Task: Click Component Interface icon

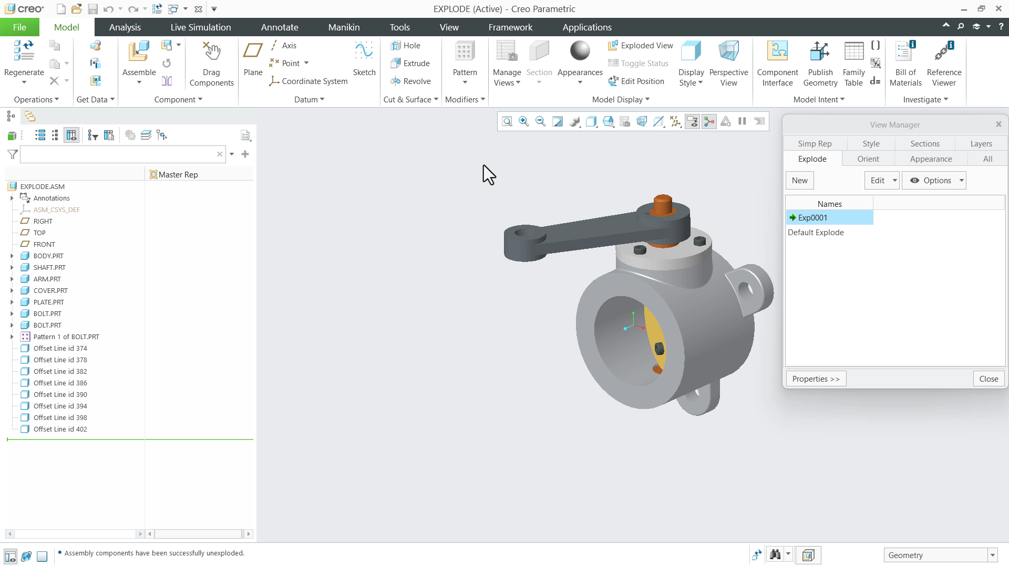Action: pos(777,51)
